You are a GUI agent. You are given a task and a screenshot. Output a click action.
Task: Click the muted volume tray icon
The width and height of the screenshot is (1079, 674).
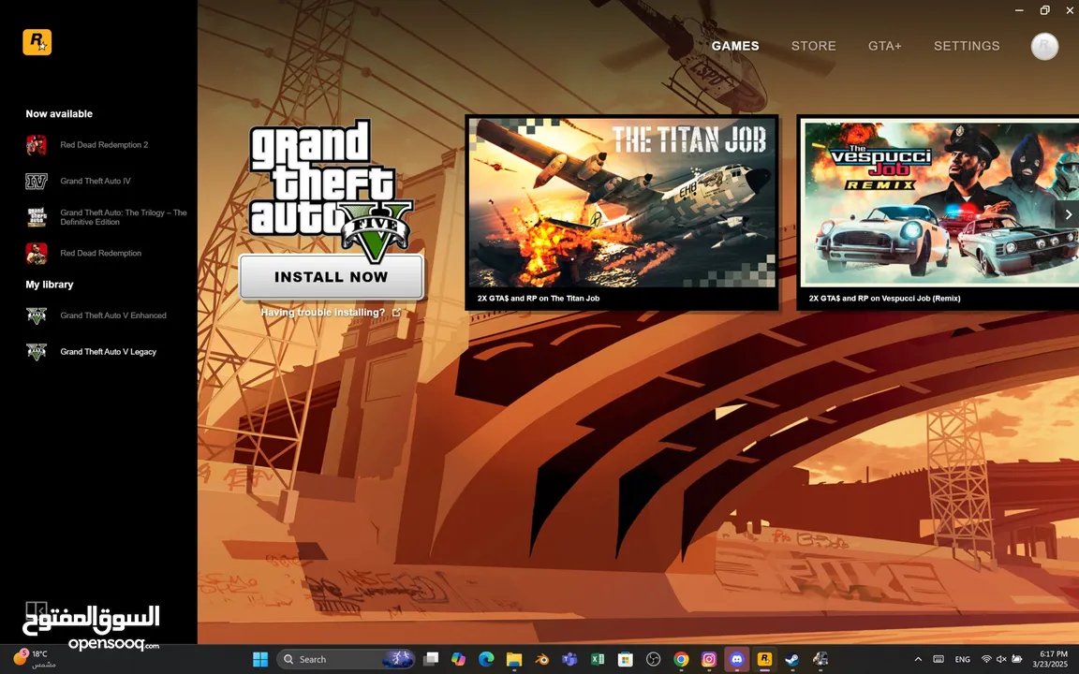click(x=1001, y=660)
